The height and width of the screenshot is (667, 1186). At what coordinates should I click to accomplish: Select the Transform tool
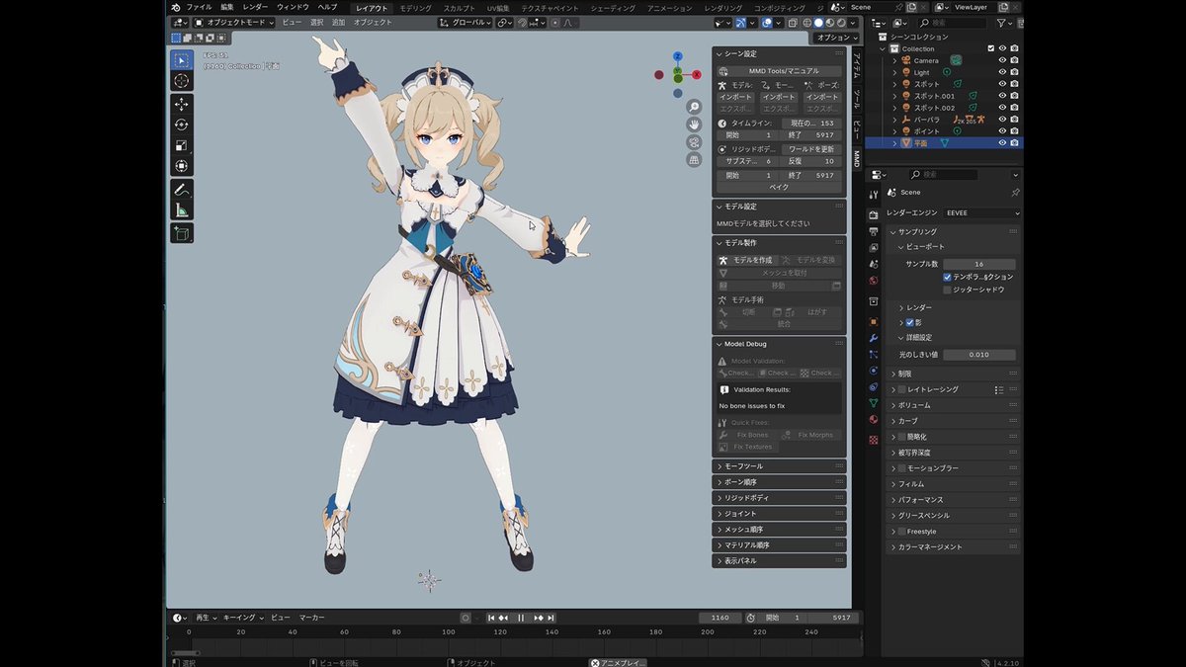point(182,166)
